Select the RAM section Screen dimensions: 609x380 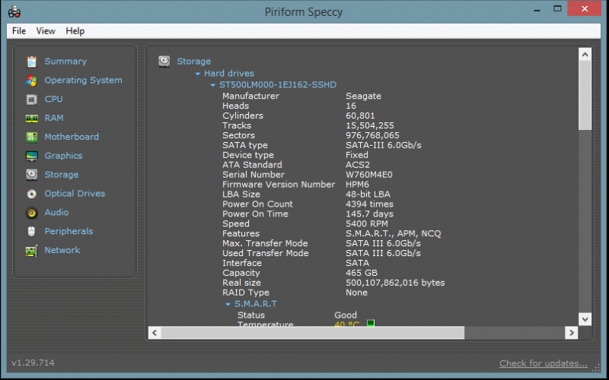click(x=54, y=118)
